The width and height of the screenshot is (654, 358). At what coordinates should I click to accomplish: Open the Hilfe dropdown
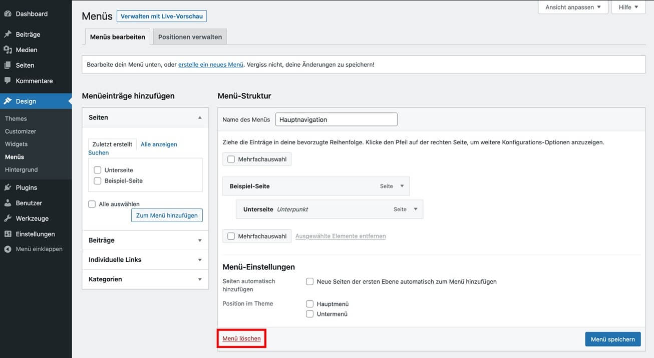coord(628,7)
